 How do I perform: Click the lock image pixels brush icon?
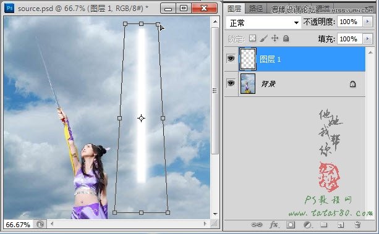click(x=263, y=38)
